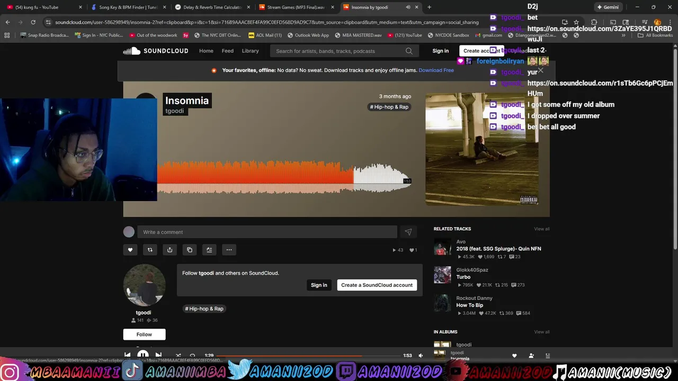Open Library in SoundCloud navigation

pyautogui.click(x=251, y=51)
